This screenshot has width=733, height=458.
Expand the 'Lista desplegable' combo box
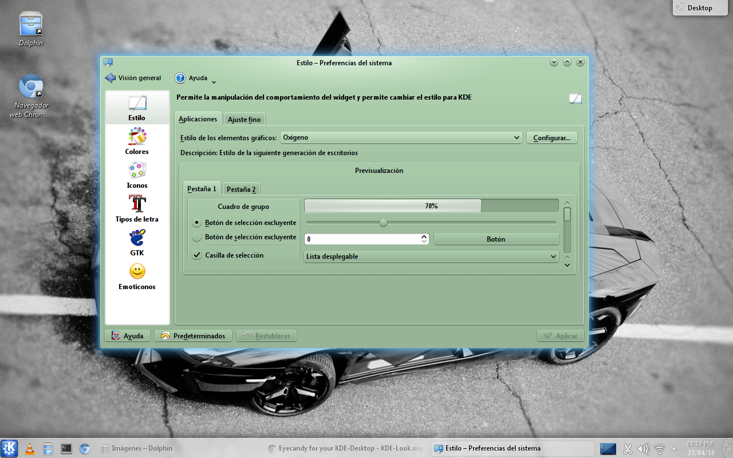pyautogui.click(x=431, y=256)
